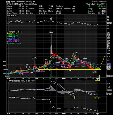Click the cyan EMA(20) legend entry
The height and width of the screenshot is (115, 113).
[x=13, y=37]
